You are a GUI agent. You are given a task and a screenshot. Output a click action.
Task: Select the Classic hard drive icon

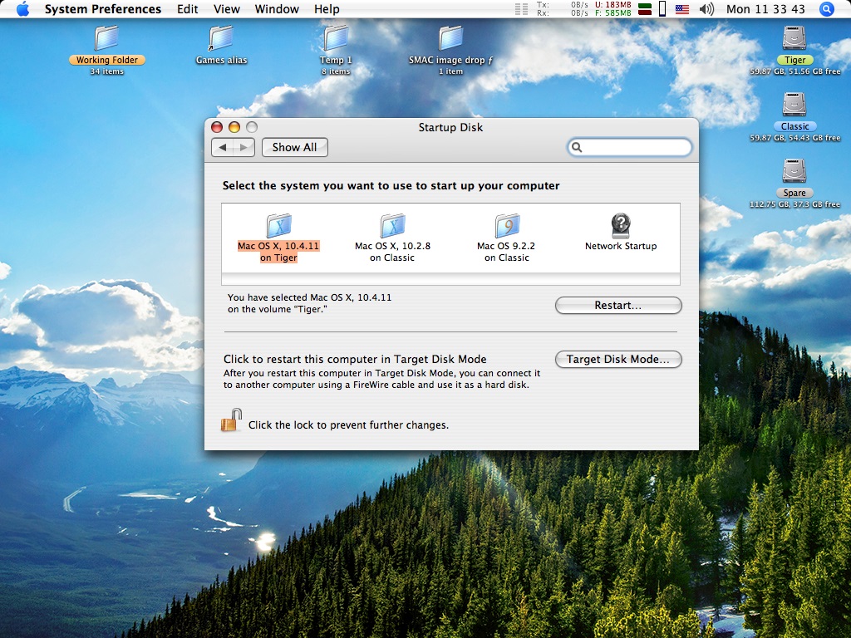[x=794, y=105]
